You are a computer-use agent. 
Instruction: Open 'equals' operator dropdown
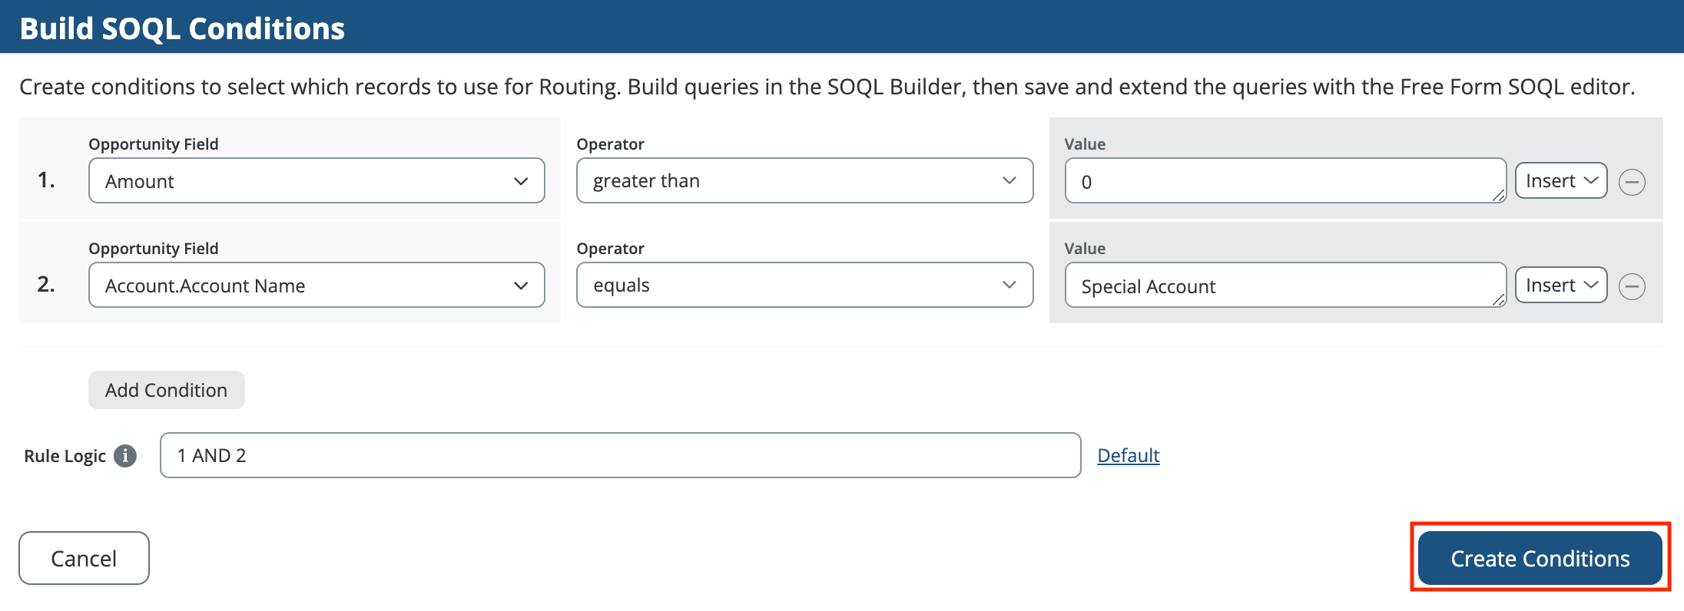(804, 286)
